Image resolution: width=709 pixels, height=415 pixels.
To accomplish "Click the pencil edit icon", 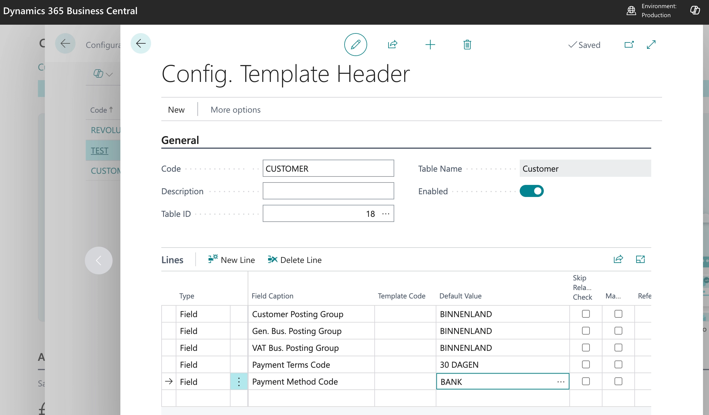I will [x=355, y=45].
